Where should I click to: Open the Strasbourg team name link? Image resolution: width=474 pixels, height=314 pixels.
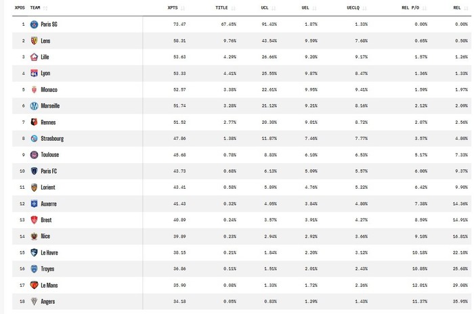pyautogui.click(x=52, y=139)
